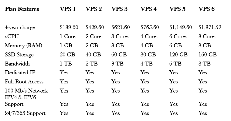Screen dimensions: 231x121
Task: Click the VPS 3 column header
Action: (x=119, y=9)
